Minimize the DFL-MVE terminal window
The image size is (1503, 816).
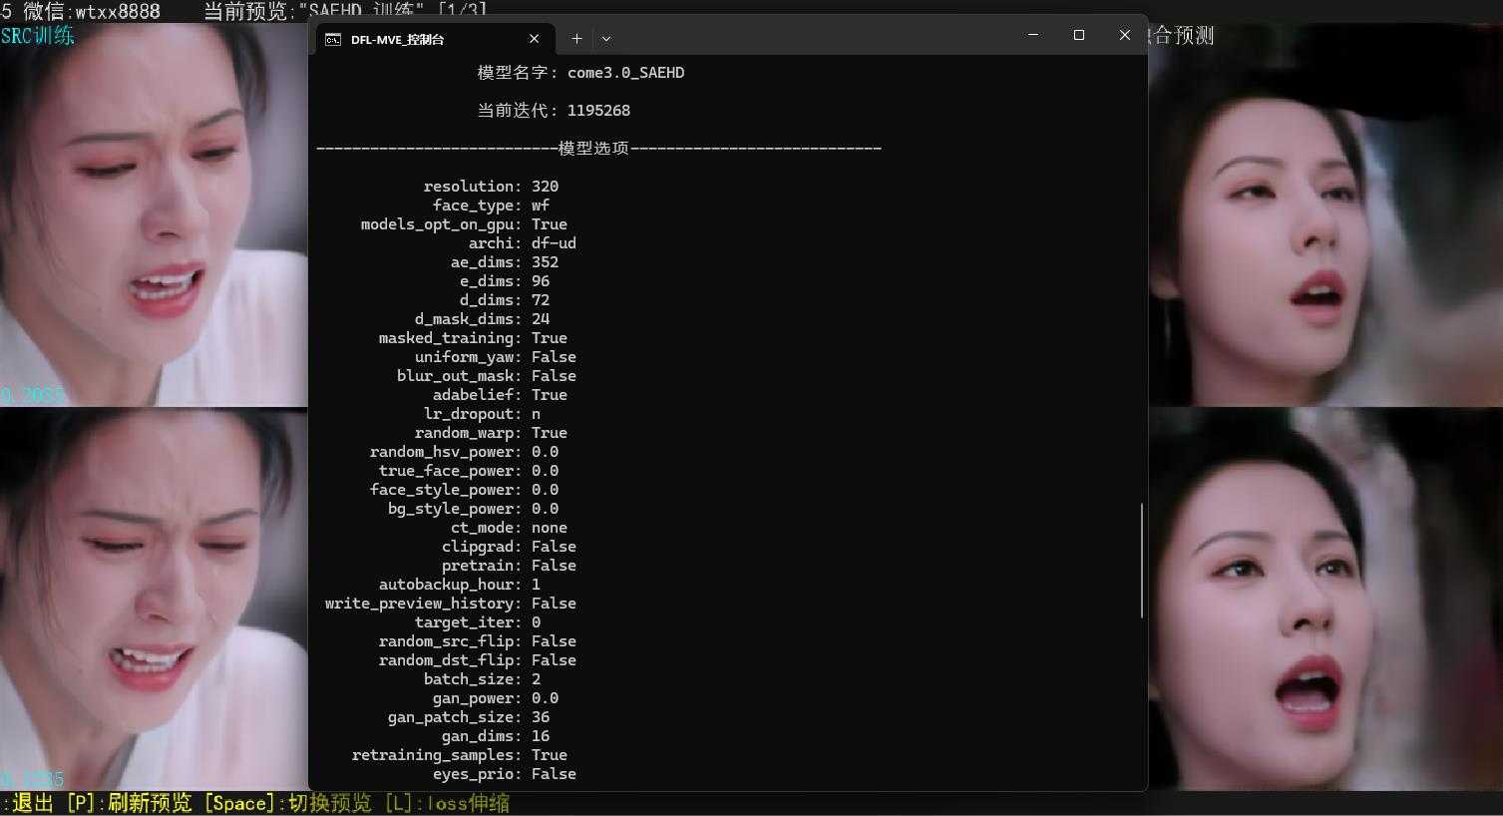[x=1032, y=34]
